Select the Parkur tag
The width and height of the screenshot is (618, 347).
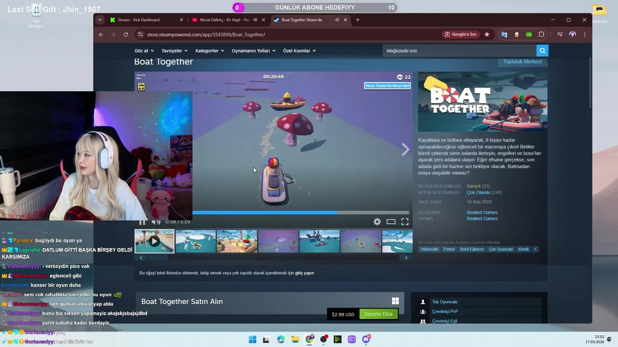(449, 249)
